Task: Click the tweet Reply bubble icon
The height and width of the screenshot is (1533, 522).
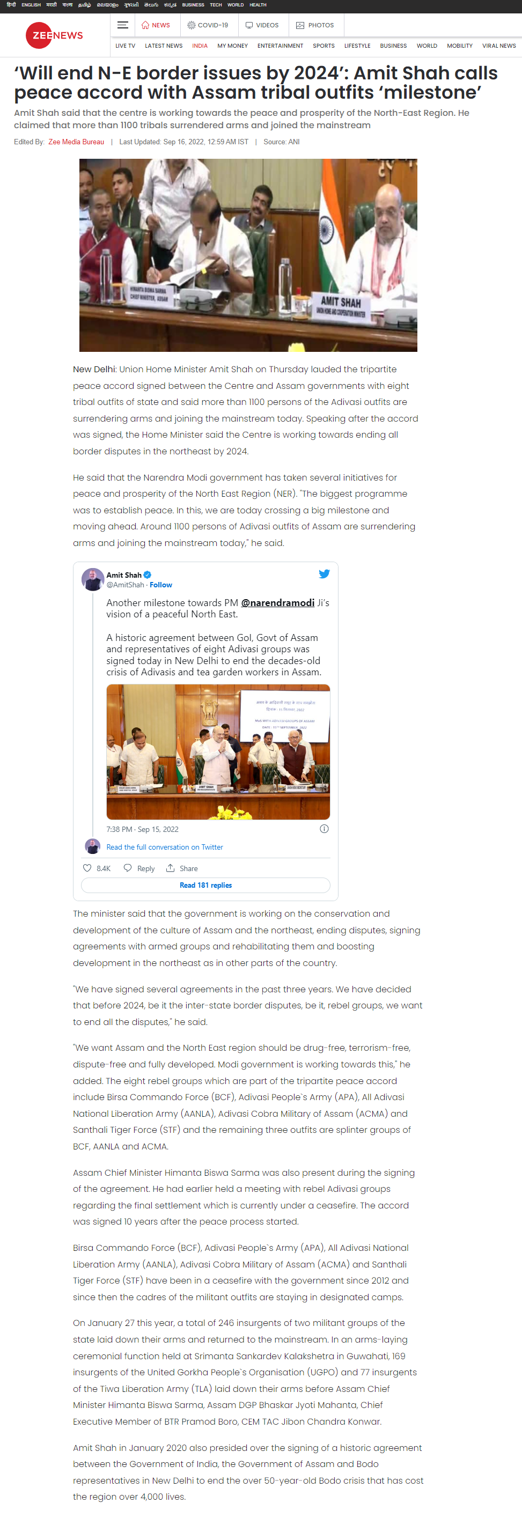Action: [x=127, y=868]
